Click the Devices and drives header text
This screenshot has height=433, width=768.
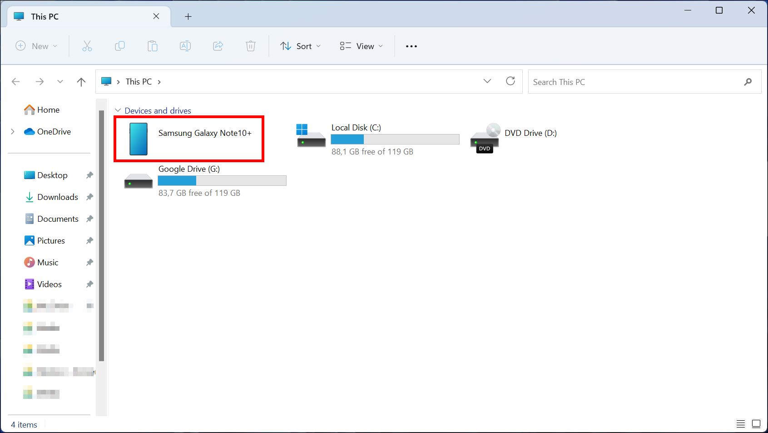(158, 110)
